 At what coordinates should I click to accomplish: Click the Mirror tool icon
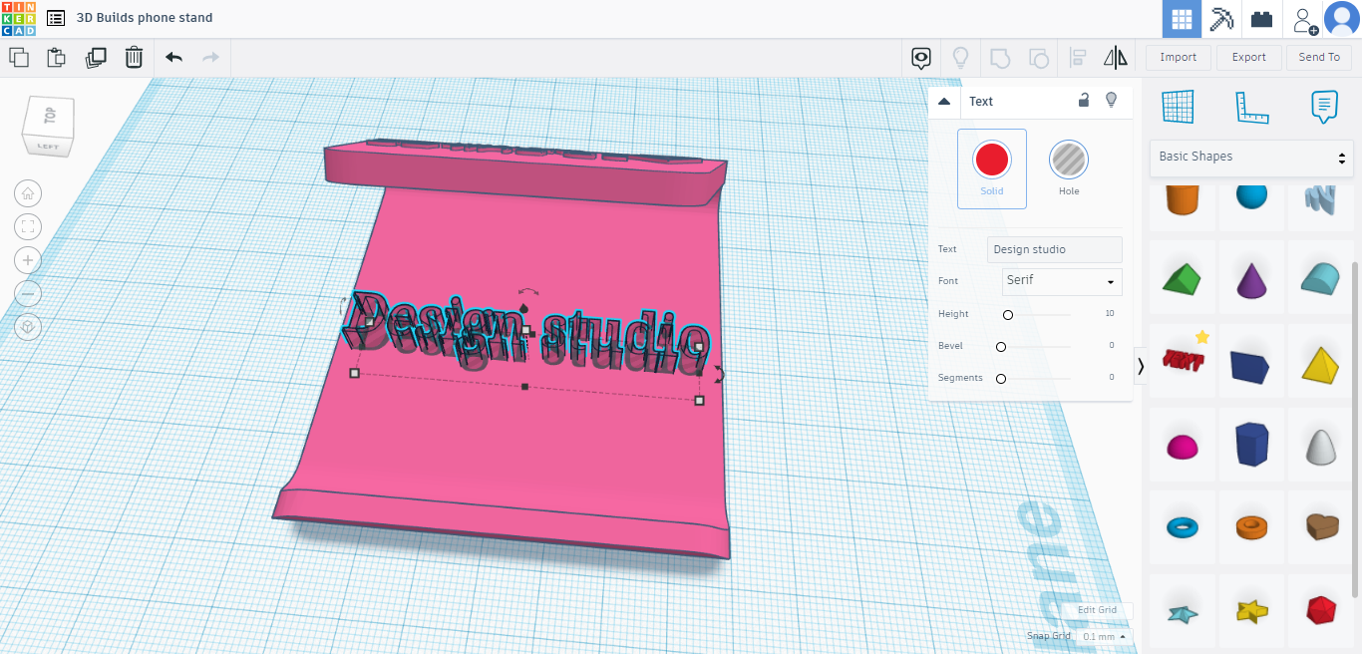[x=1116, y=58]
